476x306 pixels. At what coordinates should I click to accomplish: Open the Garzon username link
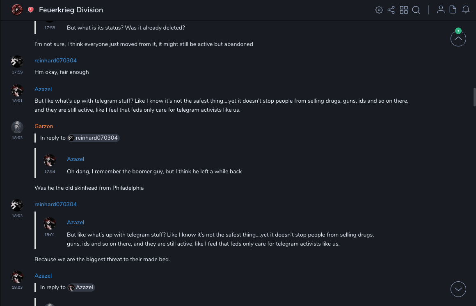click(x=44, y=126)
